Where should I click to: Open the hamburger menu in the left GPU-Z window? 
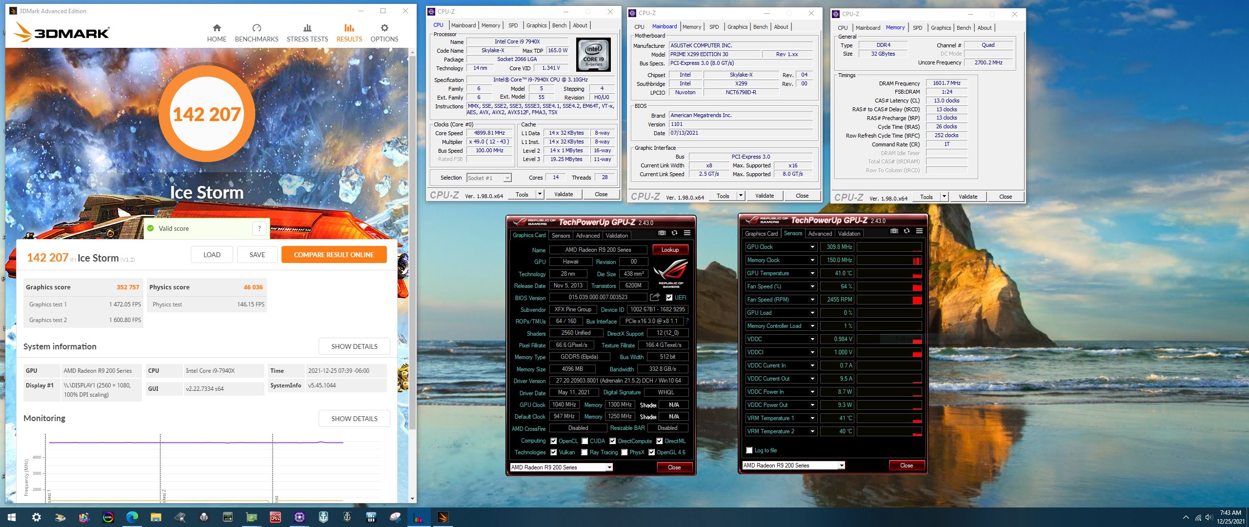pos(687,233)
